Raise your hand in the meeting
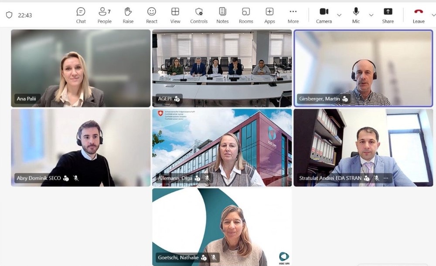This screenshot has height=266, width=436. (128, 15)
